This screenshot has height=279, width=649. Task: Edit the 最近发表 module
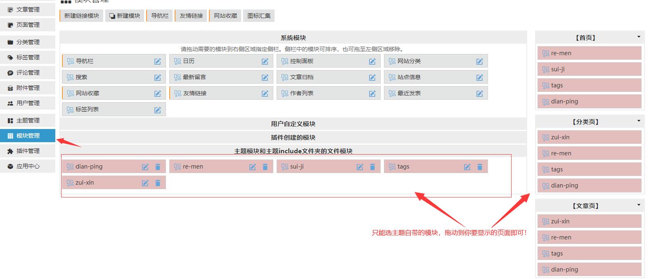click(480, 94)
